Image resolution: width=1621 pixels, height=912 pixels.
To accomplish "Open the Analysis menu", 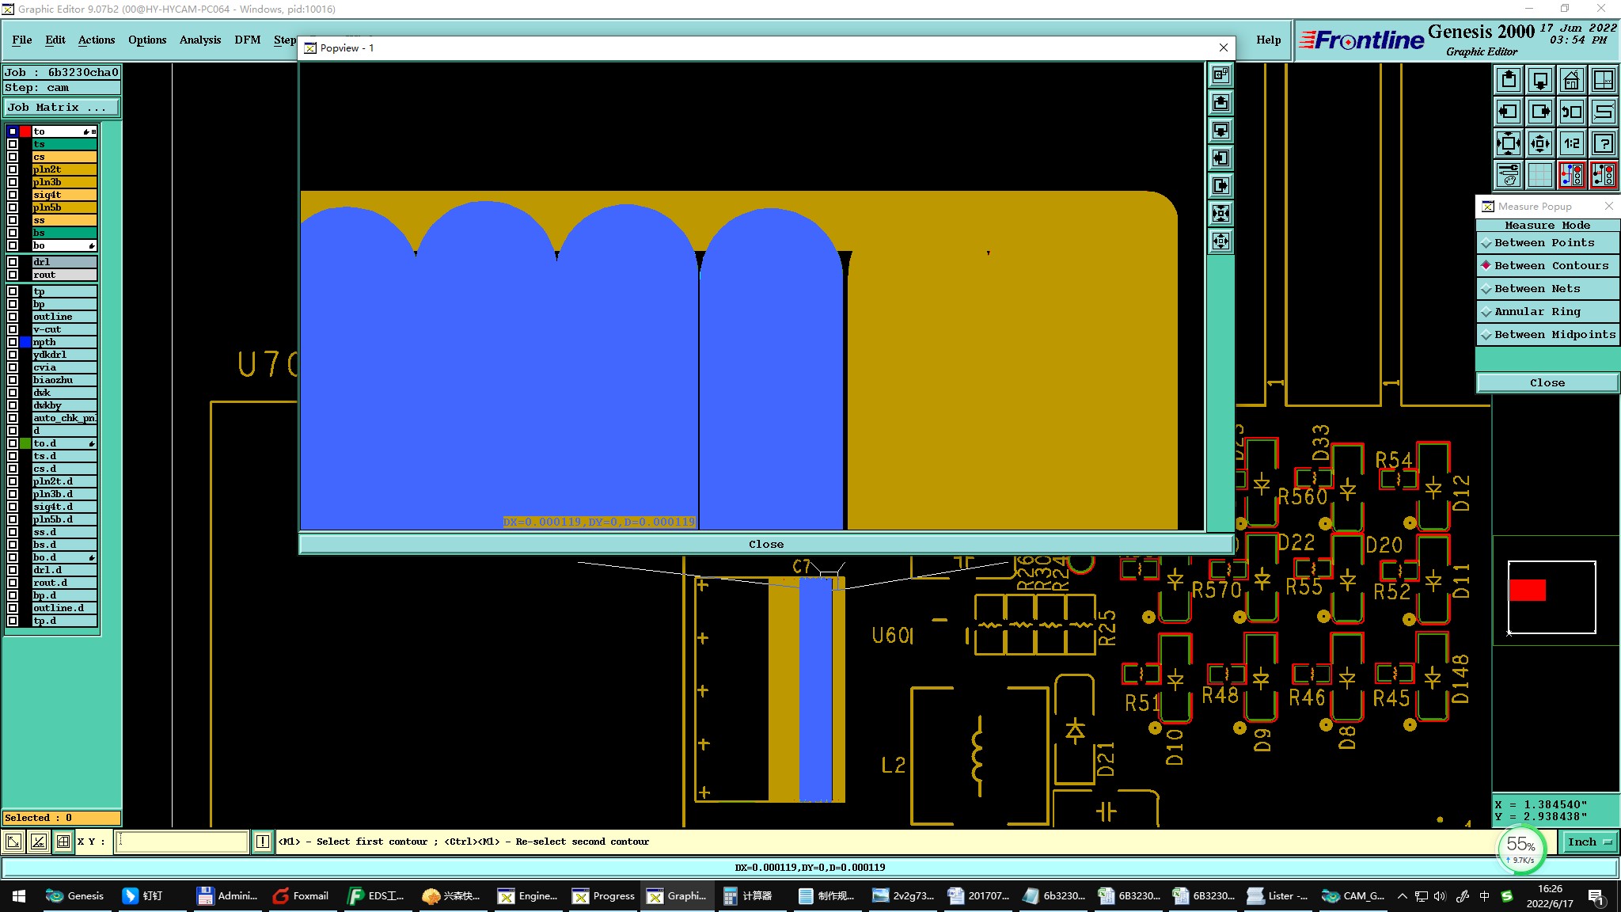I will pos(199,40).
